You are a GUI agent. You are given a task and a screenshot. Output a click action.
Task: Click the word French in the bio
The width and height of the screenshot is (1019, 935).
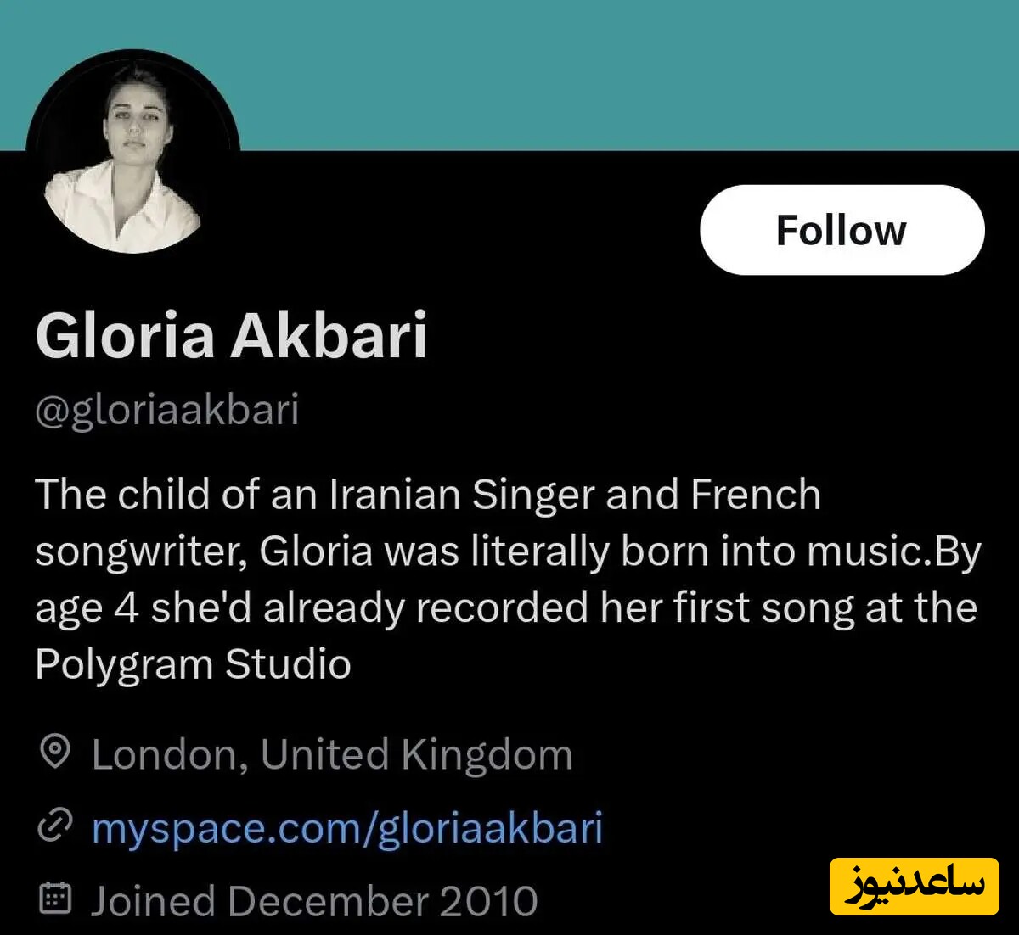(x=756, y=495)
